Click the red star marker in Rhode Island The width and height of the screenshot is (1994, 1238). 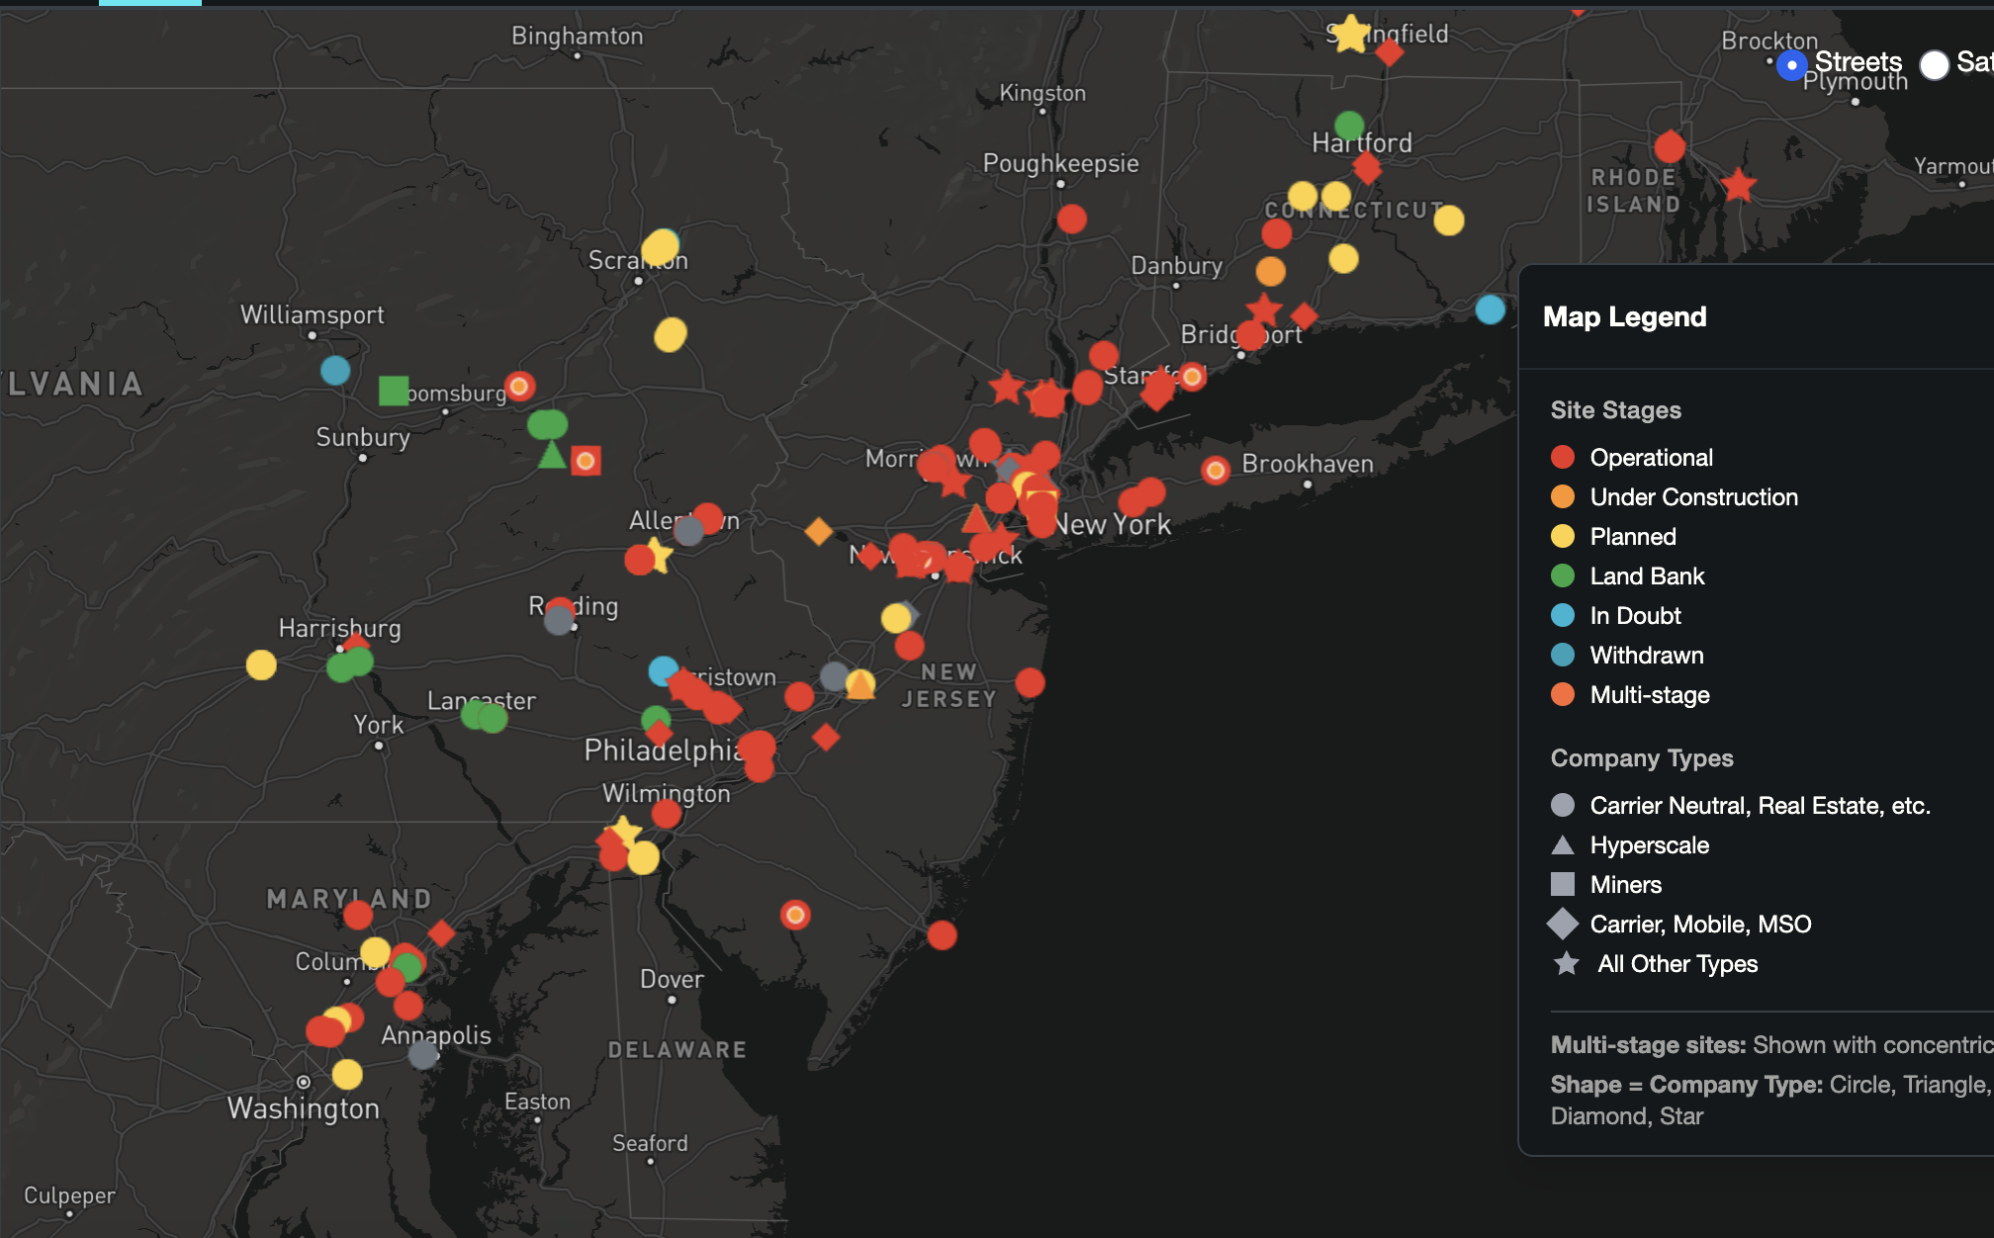pos(1738,183)
